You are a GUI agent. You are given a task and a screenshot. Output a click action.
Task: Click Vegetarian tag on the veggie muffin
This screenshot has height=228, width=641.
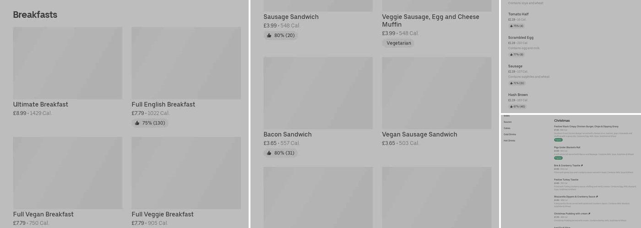coord(398,43)
